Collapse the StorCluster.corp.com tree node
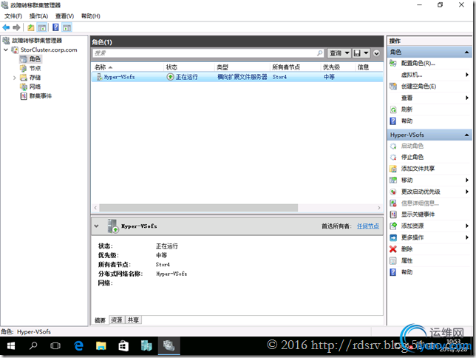Viewport: 476px width, 358px height. click(x=6, y=50)
